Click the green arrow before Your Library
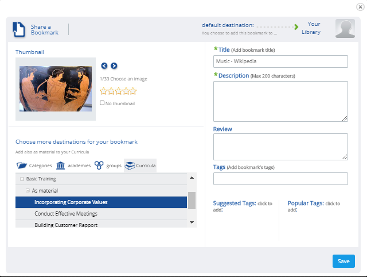Viewport: 367px width, 277px height. pyautogui.click(x=296, y=27)
